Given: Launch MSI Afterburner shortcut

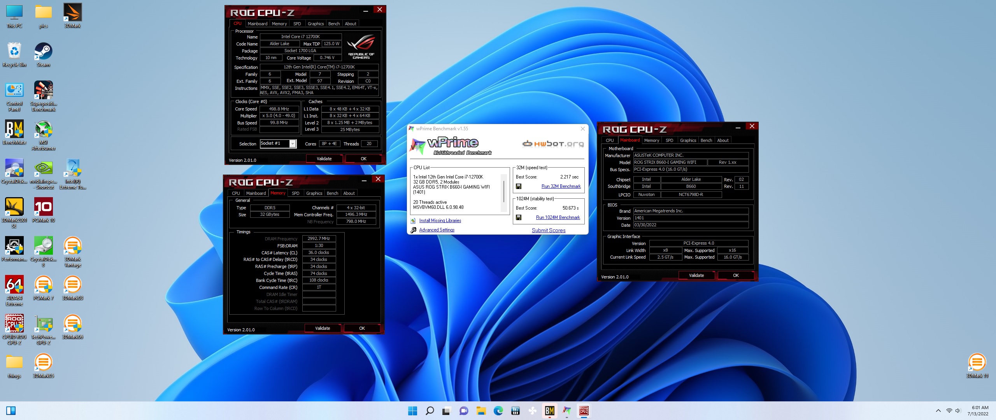Looking at the screenshot, I should [43, 135].
